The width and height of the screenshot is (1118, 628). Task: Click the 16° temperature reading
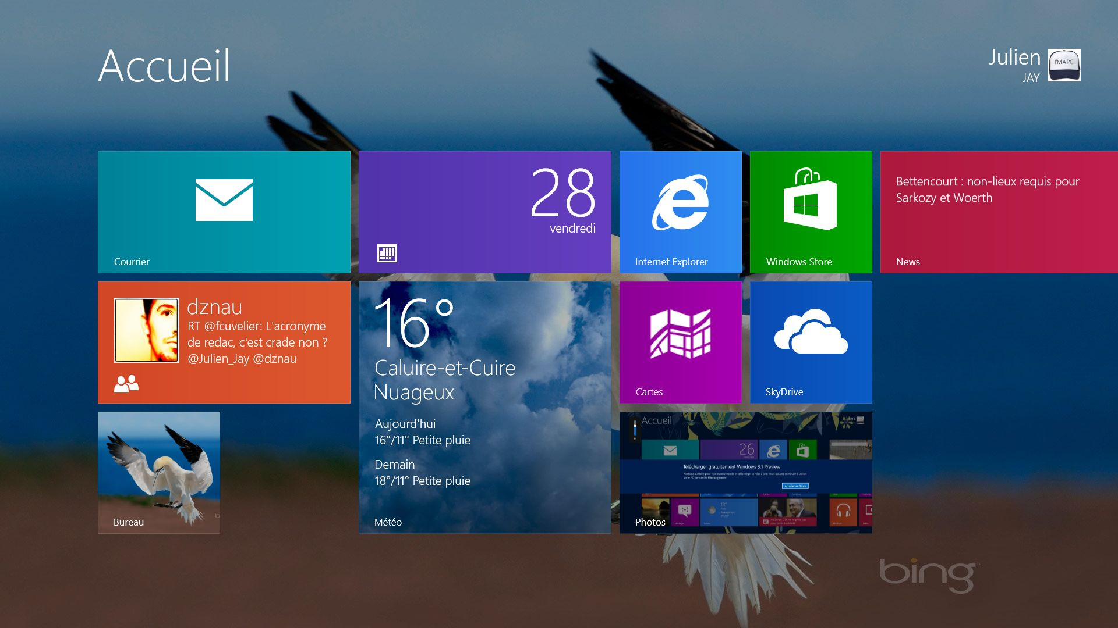click(x=413, y=323)
